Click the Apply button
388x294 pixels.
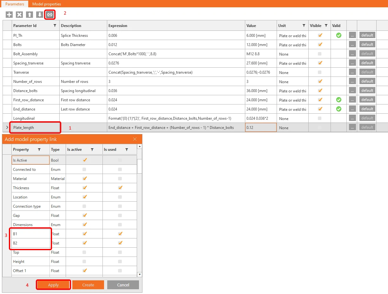coord(53,285)
